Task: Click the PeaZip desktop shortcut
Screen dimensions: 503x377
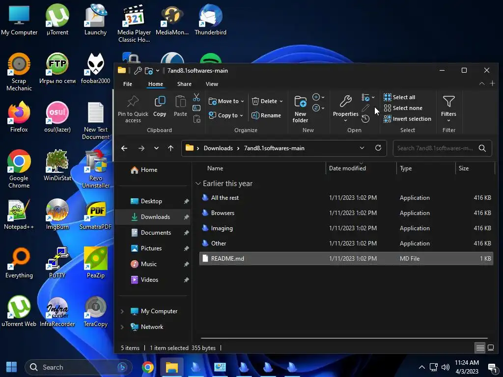Action: point(96,262)
